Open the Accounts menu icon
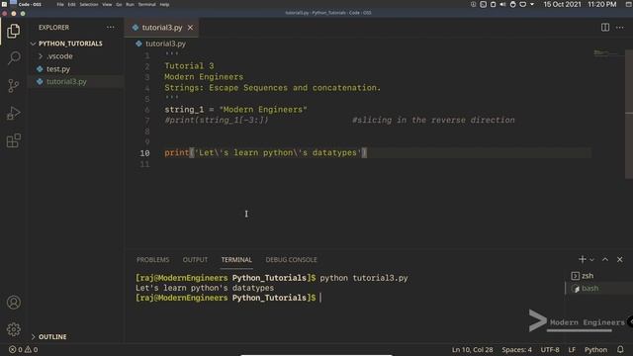 (x=13, y=302)
